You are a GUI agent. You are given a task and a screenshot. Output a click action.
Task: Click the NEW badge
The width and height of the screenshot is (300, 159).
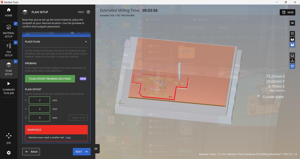[83, 79]
